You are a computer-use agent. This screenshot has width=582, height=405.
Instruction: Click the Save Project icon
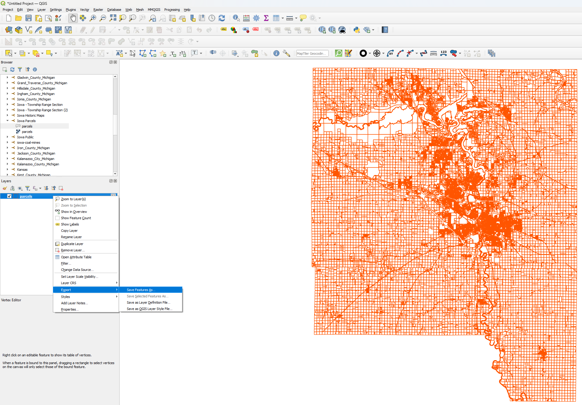(29, 18)
